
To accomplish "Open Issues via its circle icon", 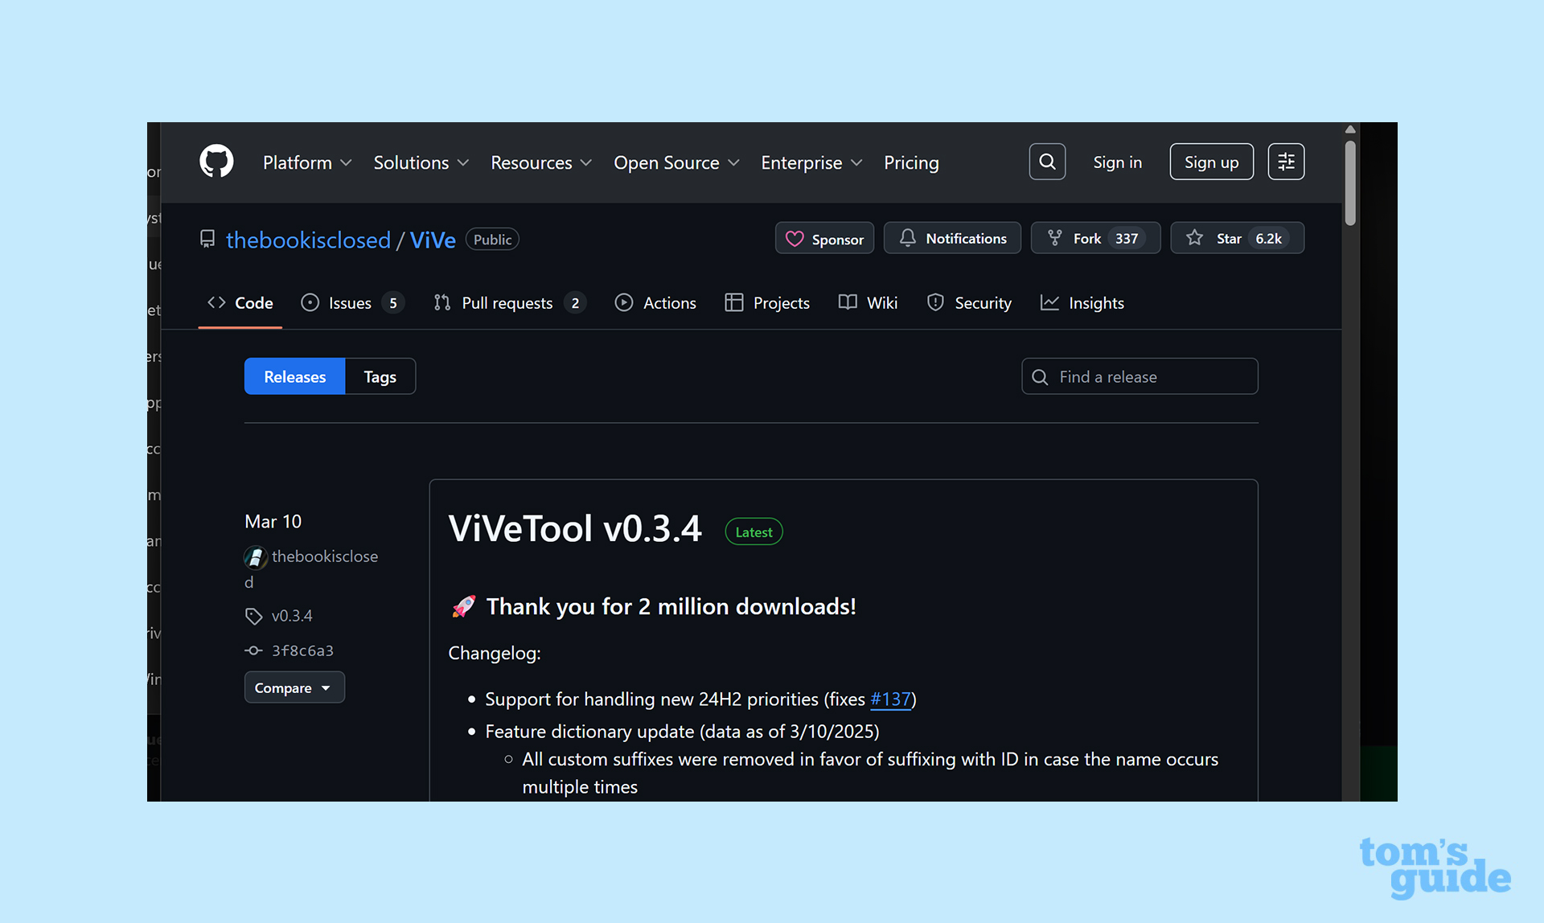I will pos(310,302).
